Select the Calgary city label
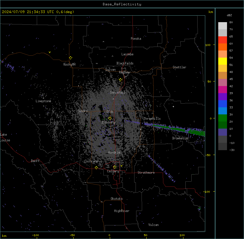 [113, 171]
